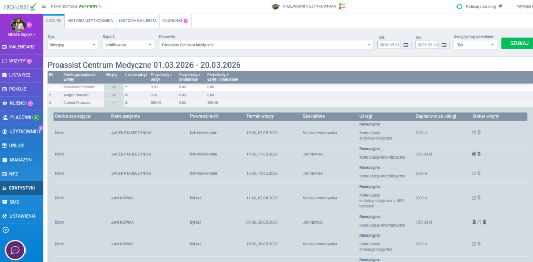Click the hamburger menu icon
Image resolution: width=533 pixels, height=262 pixels.
click(44, 6)
